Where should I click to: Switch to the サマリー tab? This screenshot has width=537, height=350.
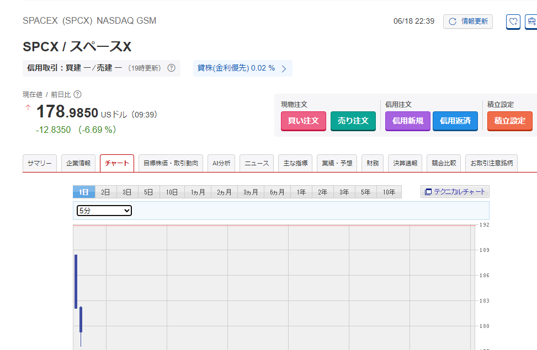(x=40, y=163)
